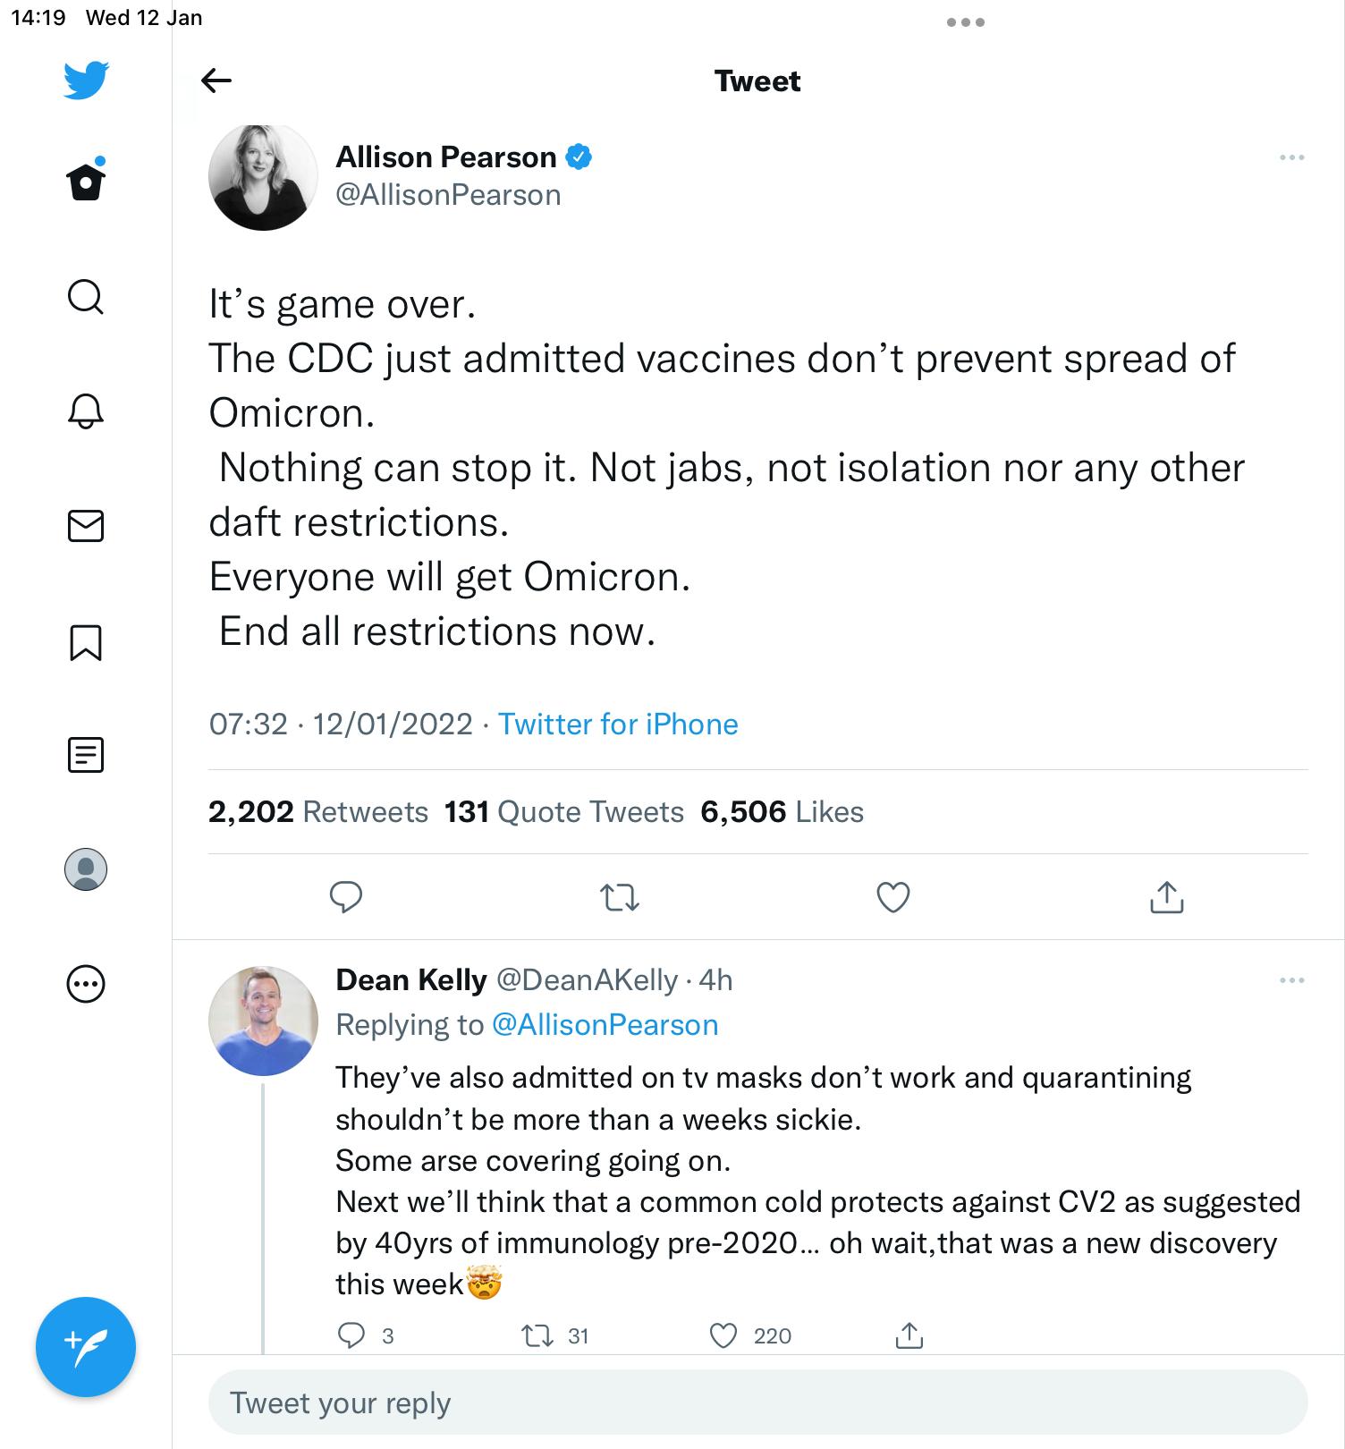Open Notifications bell in sidebar

[86, 411]
